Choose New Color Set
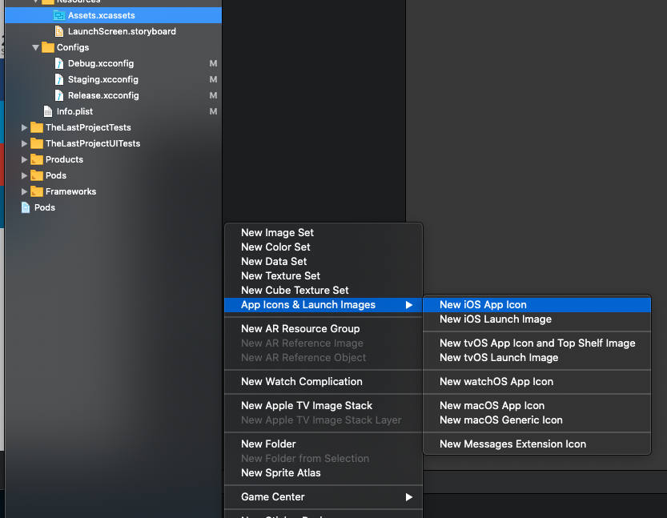This screenshot has height=518, width=667. pyautogui.click(x=323, y=247)
